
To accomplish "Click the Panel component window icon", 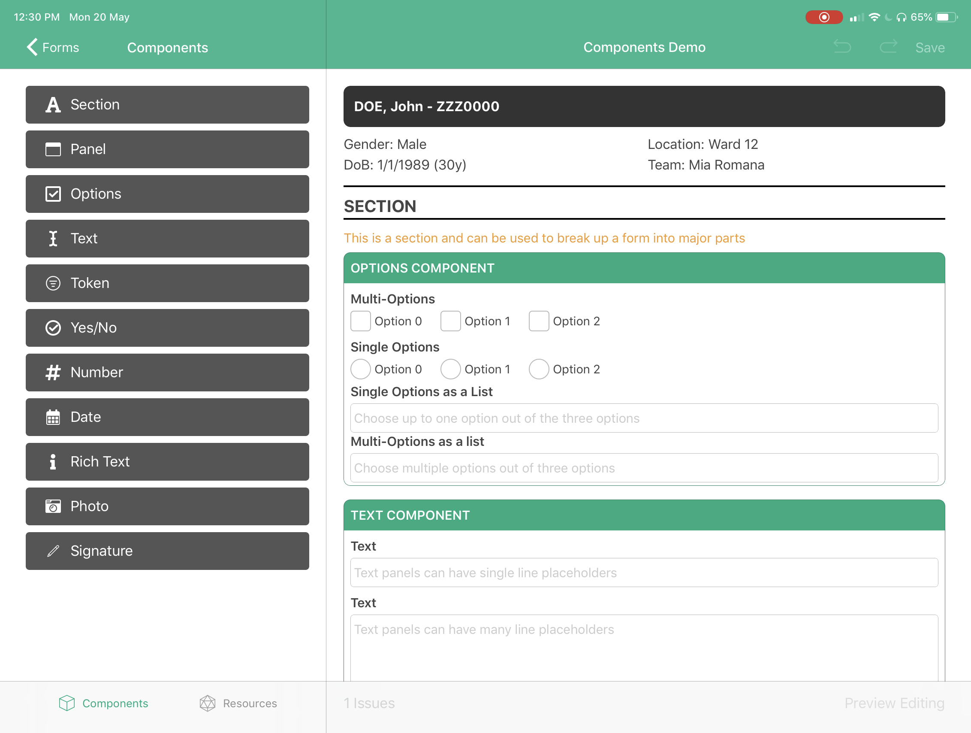I will [x=53, y=149].
